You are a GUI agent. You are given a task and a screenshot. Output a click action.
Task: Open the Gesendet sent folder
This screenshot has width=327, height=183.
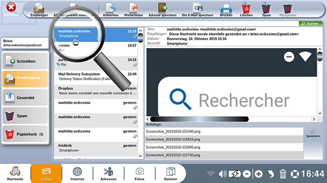(25, 97)
